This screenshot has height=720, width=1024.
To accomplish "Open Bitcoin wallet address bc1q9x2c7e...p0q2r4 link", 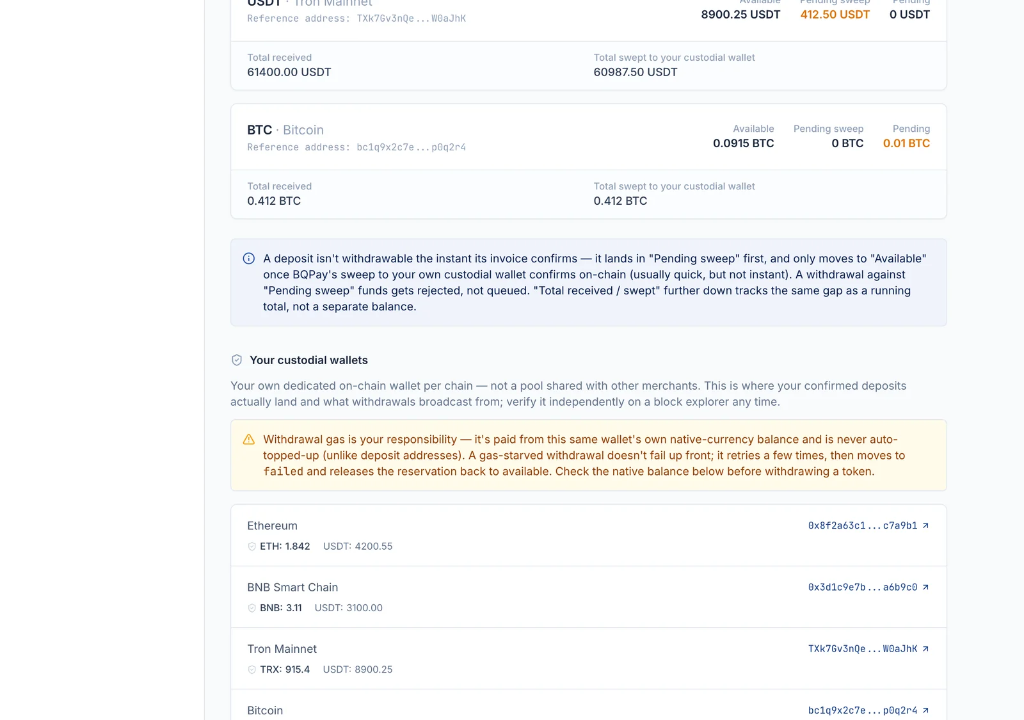I will (868, 710).
